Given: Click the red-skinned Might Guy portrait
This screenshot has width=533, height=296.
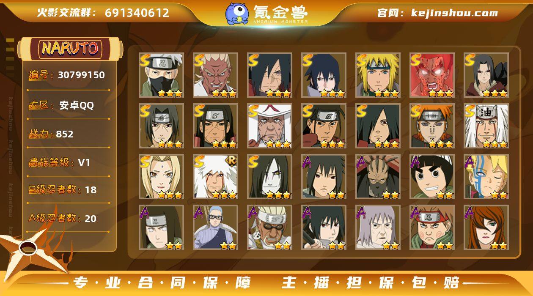Looking at the screenshot, I should tap(432, 75).
